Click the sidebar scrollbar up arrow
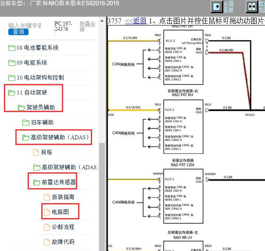This screenshot has width=265, height=251. click(x=102, y=21)
